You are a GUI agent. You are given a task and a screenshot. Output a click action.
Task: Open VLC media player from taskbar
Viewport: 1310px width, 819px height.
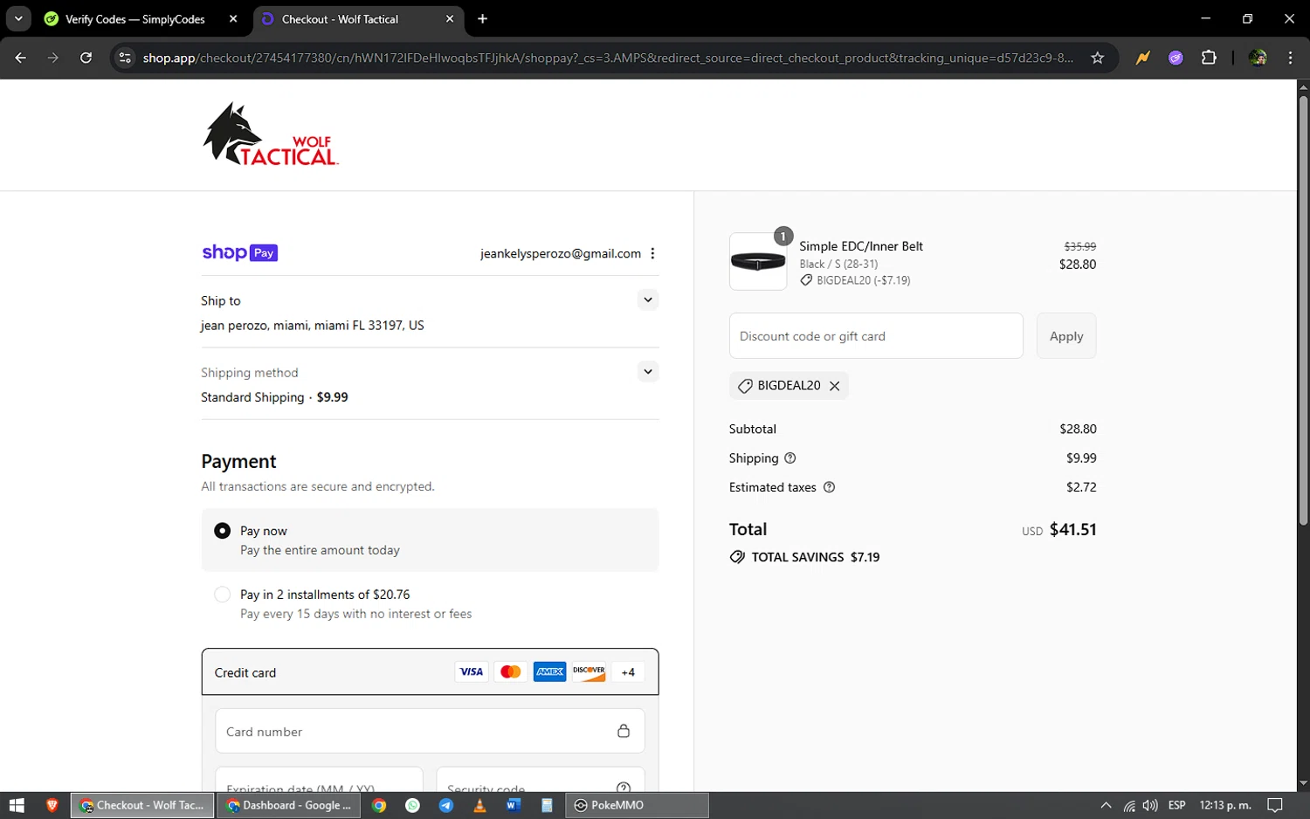click(x=479, y=805)
